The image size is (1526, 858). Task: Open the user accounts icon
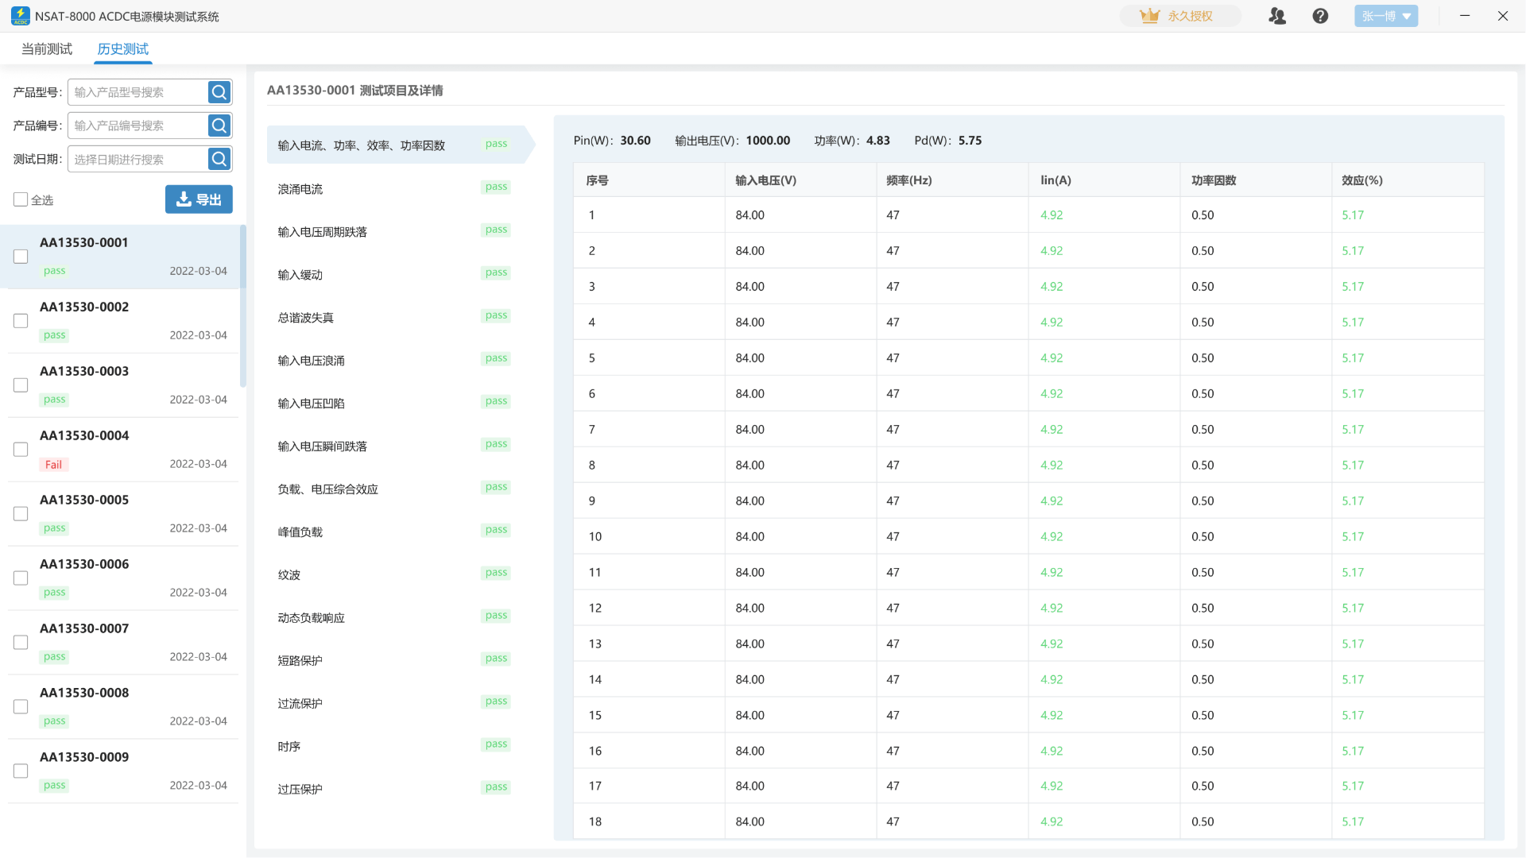coord(1277,16)
